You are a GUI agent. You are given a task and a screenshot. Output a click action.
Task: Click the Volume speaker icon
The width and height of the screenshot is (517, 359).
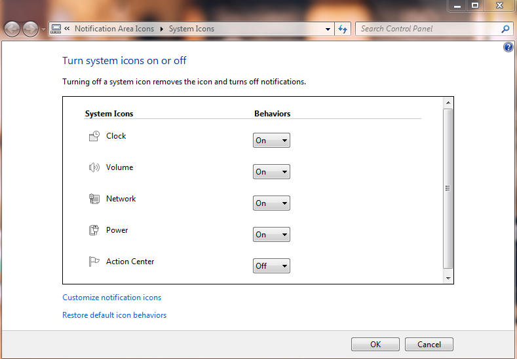(x=94, y=167)
